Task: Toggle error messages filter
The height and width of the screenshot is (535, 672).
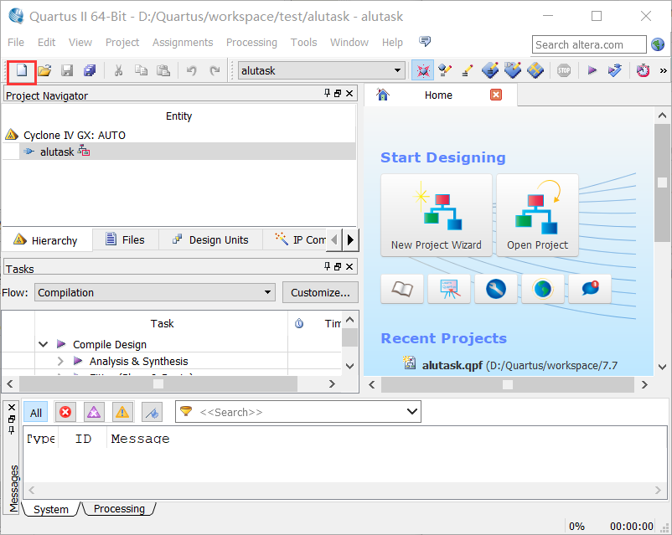Action: coord(65,412)
